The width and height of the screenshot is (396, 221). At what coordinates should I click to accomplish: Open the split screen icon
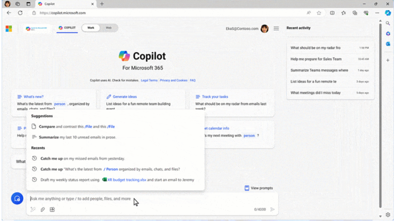[x=332, y=13]
